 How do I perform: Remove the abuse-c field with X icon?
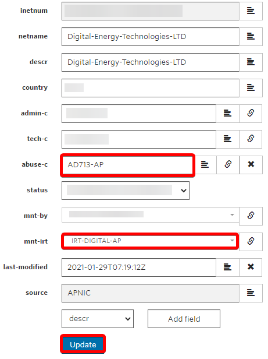pyautogui.click(x=251, y=164)
